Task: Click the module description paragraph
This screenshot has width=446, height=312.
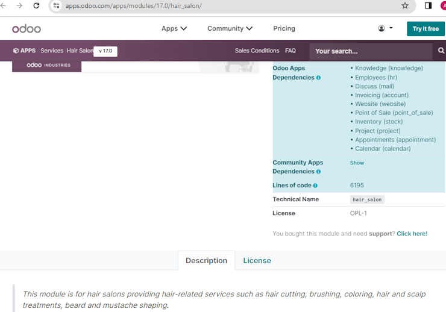Action: pyautogui.click(x=224, y=299)
